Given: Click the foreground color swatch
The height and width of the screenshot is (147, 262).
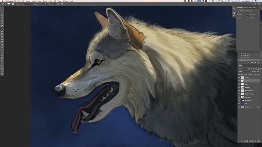Looking at the screenshot, I should point(2,68).
